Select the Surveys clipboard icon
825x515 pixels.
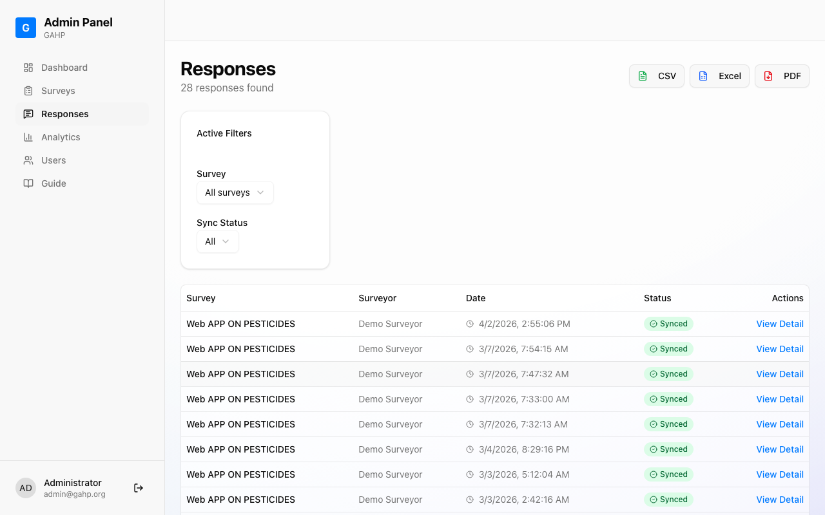pyautogui.click(x=27, y=90)
